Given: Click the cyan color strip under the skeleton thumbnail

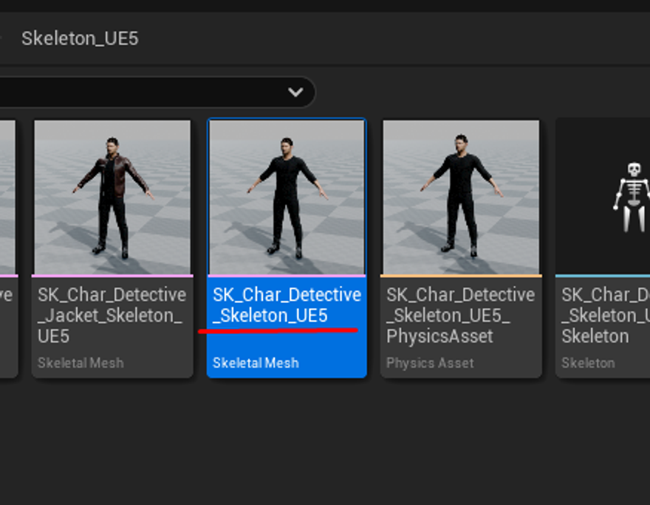Looking at the screenshot, I should (x=603, y=276).
